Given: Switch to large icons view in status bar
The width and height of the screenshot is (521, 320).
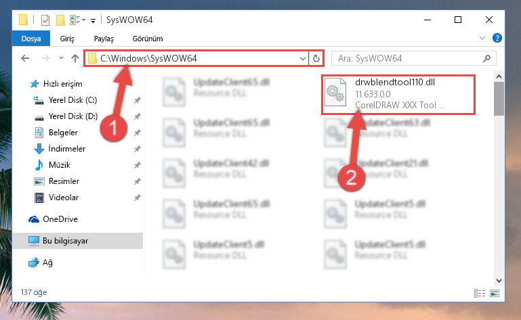Looking at the screenshot, I should pos(495,293).
